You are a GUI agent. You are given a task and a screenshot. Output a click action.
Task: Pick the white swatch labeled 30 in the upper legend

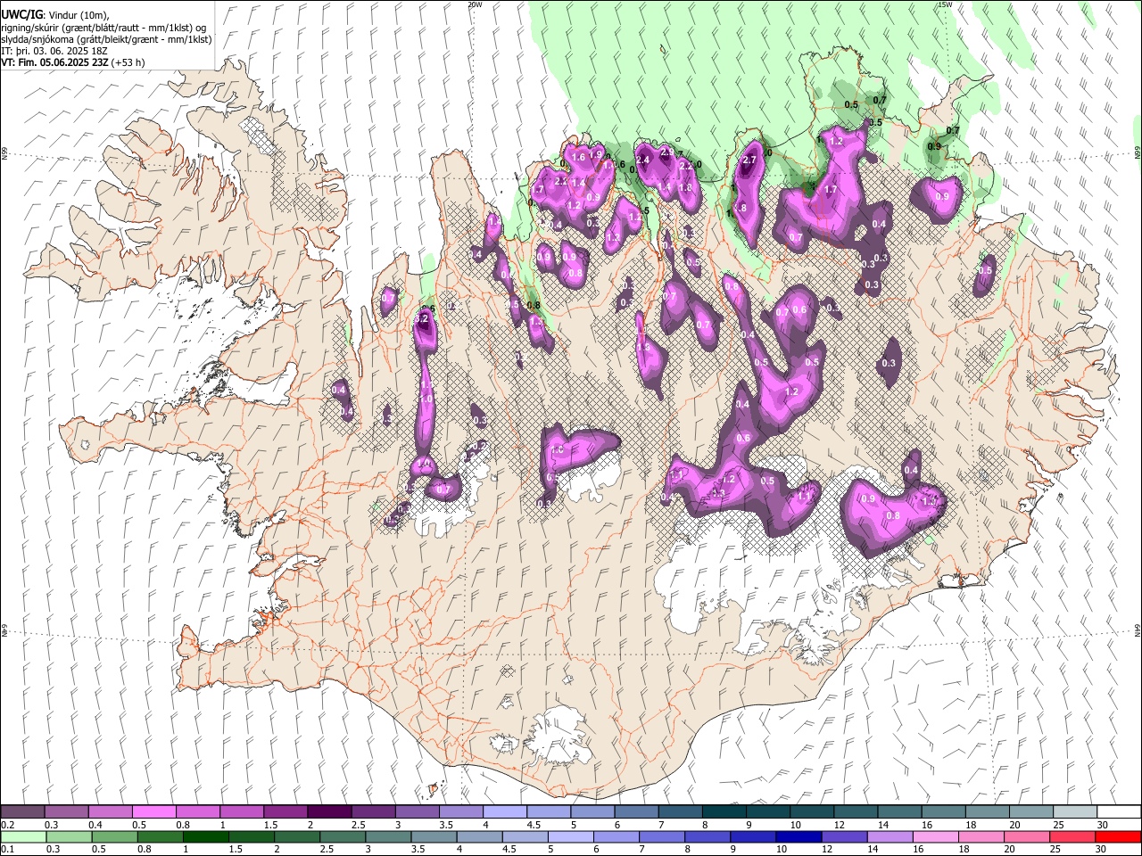pos(1118,811)
